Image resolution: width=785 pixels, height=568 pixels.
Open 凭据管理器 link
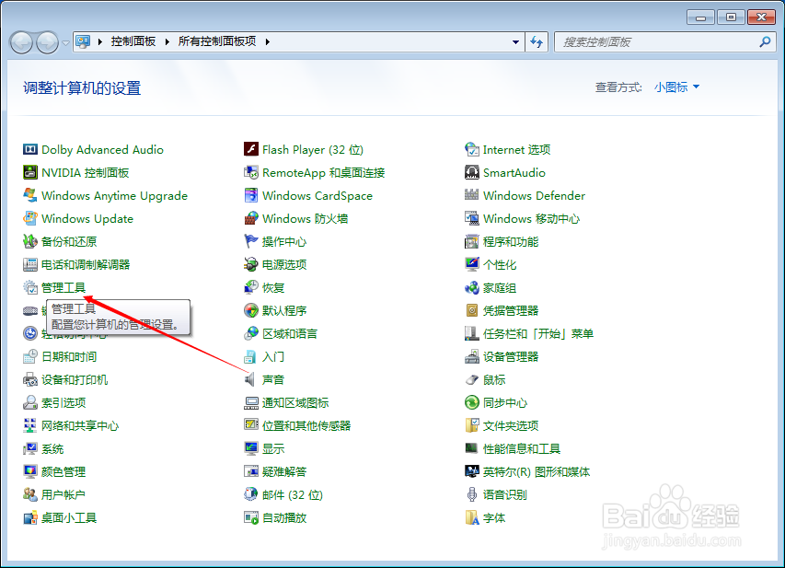point(510,310)
